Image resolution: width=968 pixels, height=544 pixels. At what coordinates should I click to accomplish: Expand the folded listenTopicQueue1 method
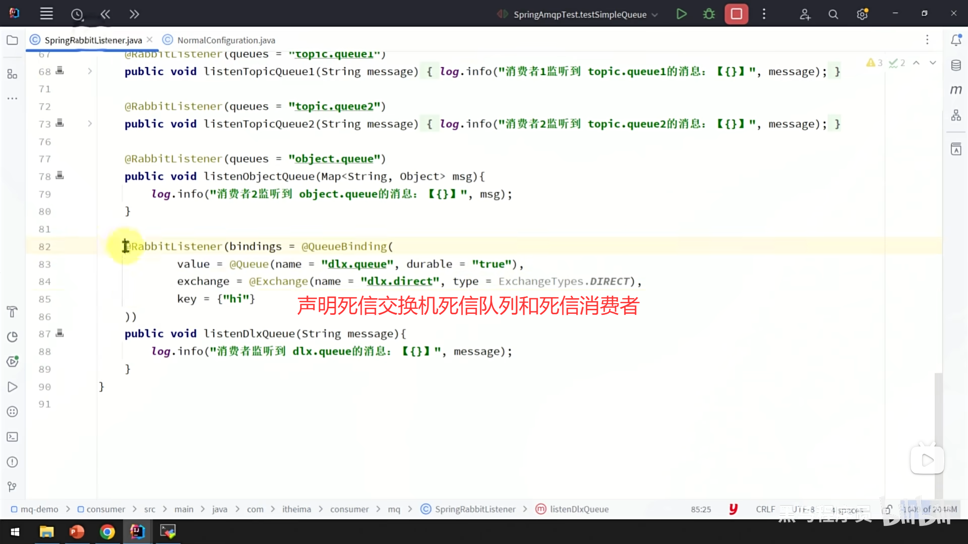(x=90, y=72)
